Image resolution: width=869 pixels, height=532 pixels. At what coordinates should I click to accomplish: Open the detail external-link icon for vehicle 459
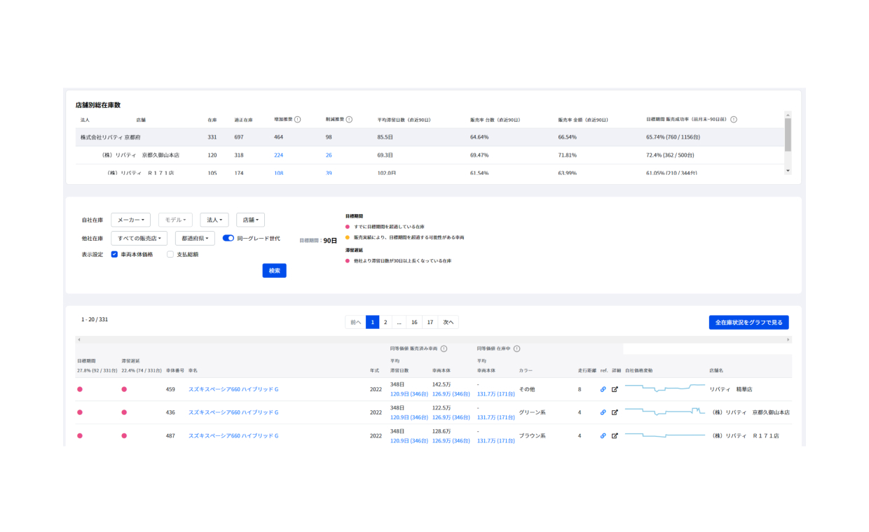click(615, 389)
